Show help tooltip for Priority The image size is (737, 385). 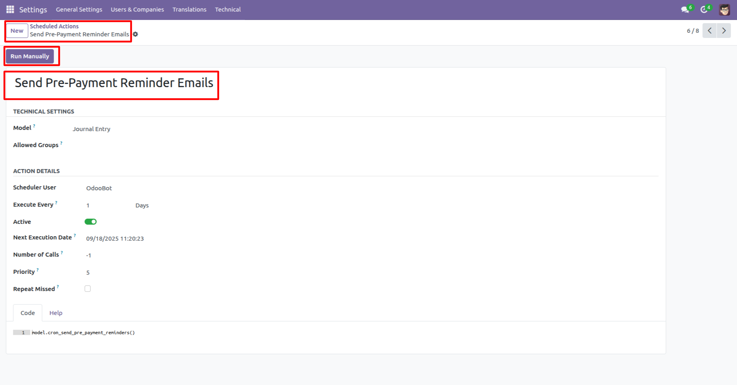tap(38, 270)
